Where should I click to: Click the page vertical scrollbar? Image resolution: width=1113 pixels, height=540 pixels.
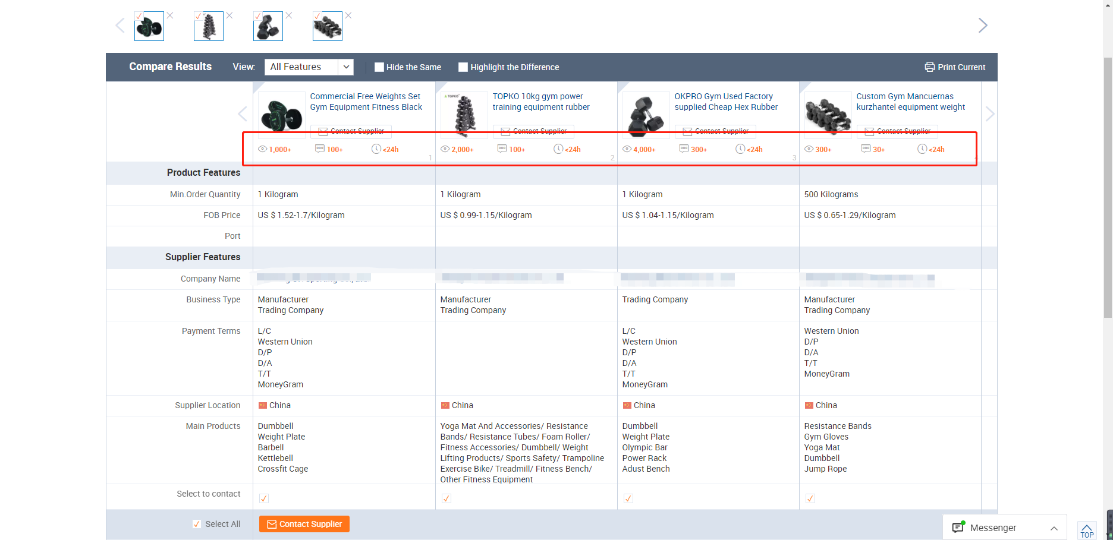(x=1108, y=188)
